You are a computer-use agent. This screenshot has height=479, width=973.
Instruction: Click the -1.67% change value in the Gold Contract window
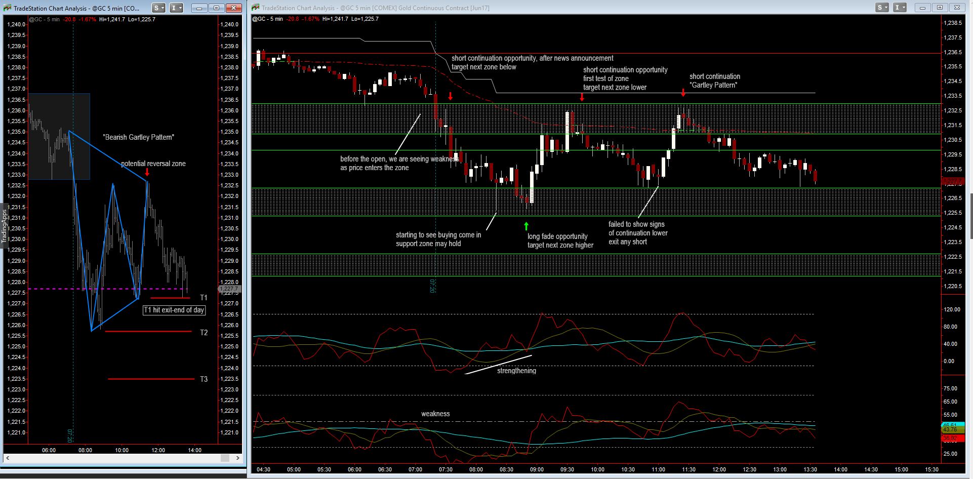tap(310, 19)
